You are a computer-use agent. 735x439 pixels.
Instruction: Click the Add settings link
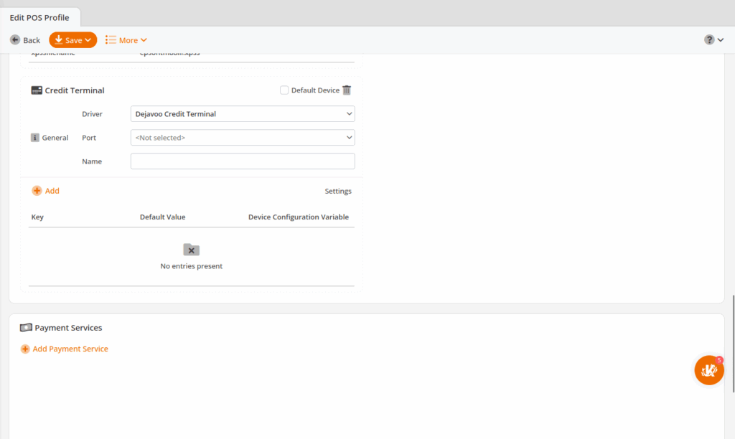[x=52, y=191]
